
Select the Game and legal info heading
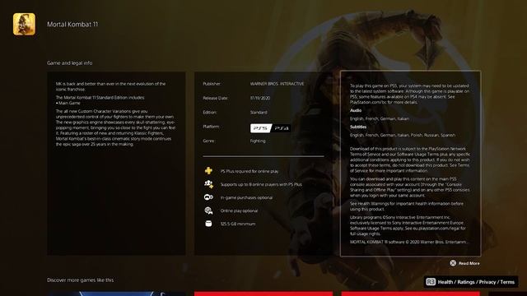point(69,63)
